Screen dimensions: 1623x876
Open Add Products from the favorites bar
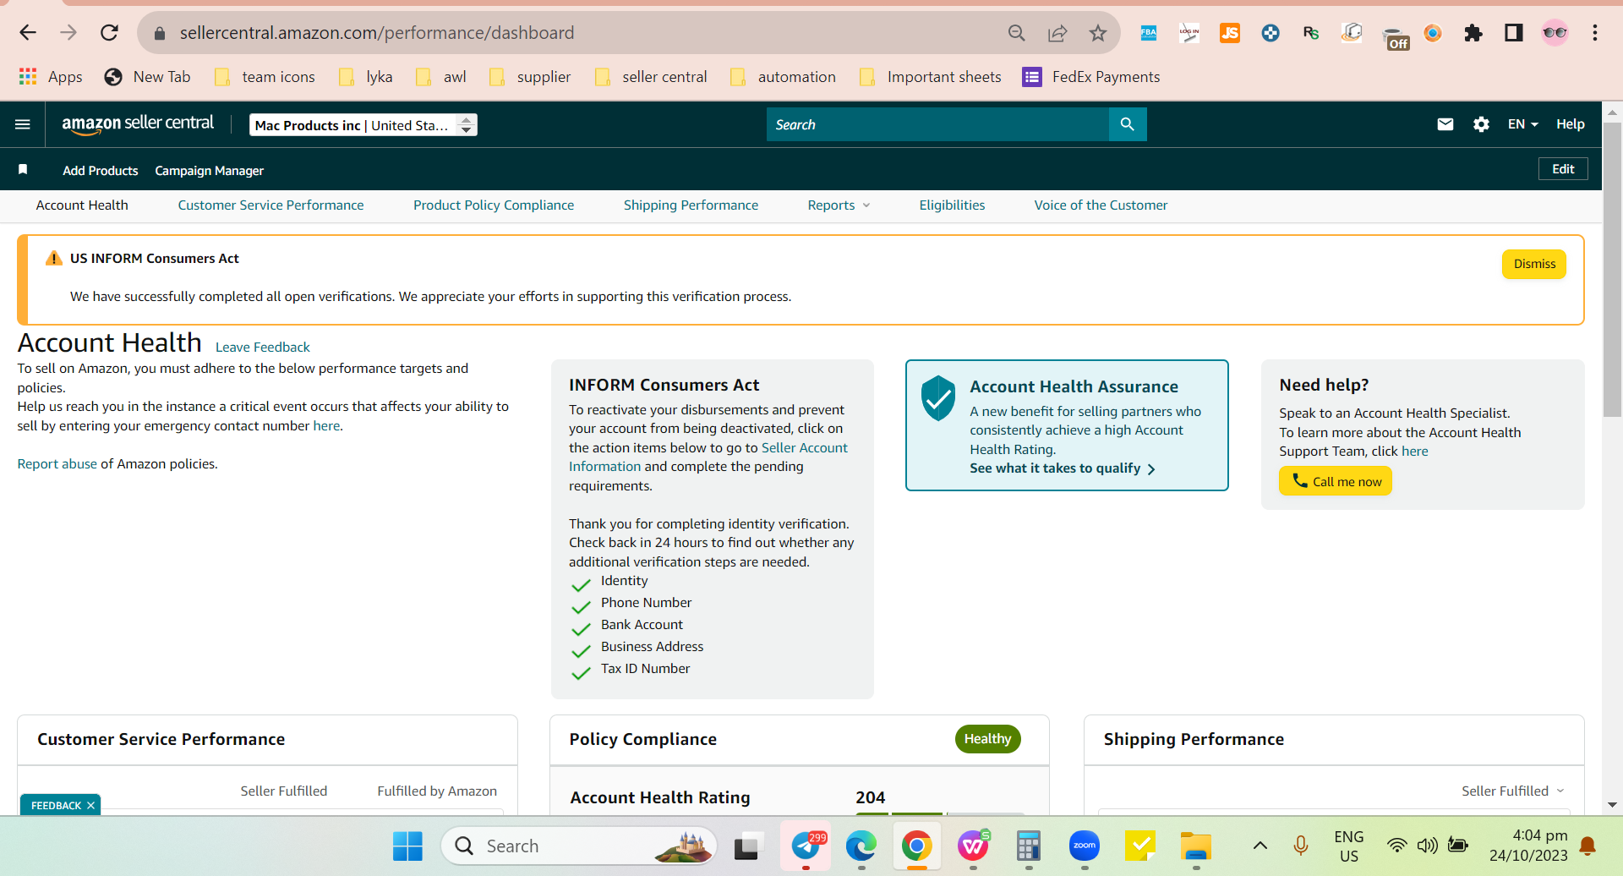tap(101, 171)
